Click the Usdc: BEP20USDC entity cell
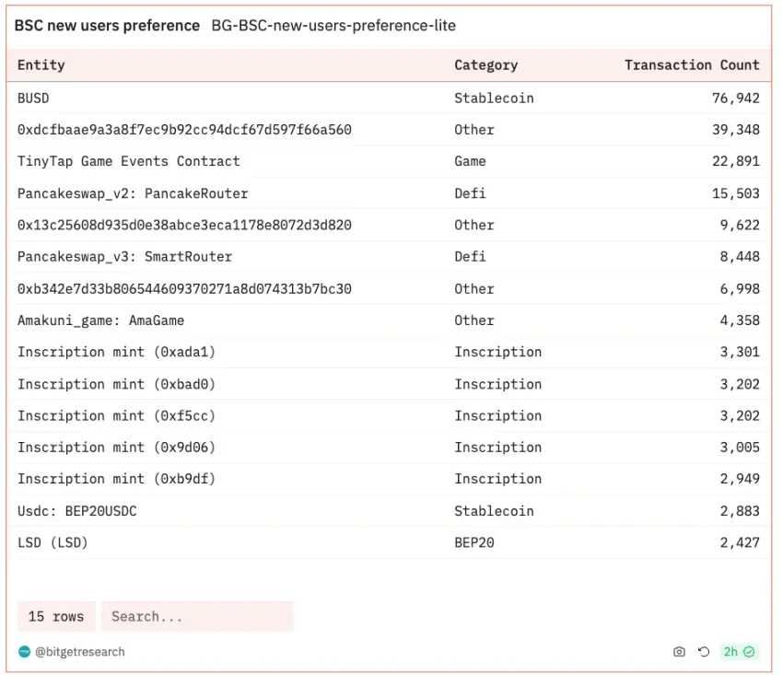The height and width of the screenshot is (675, 783). [x=76, y=511]
